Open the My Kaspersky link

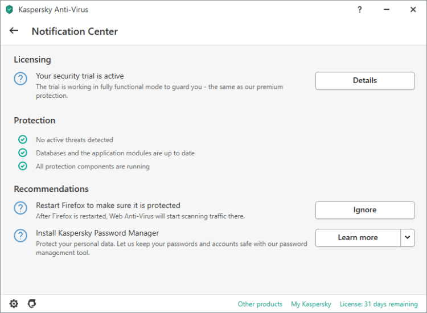pyautogui.click(x=311, y=304)
